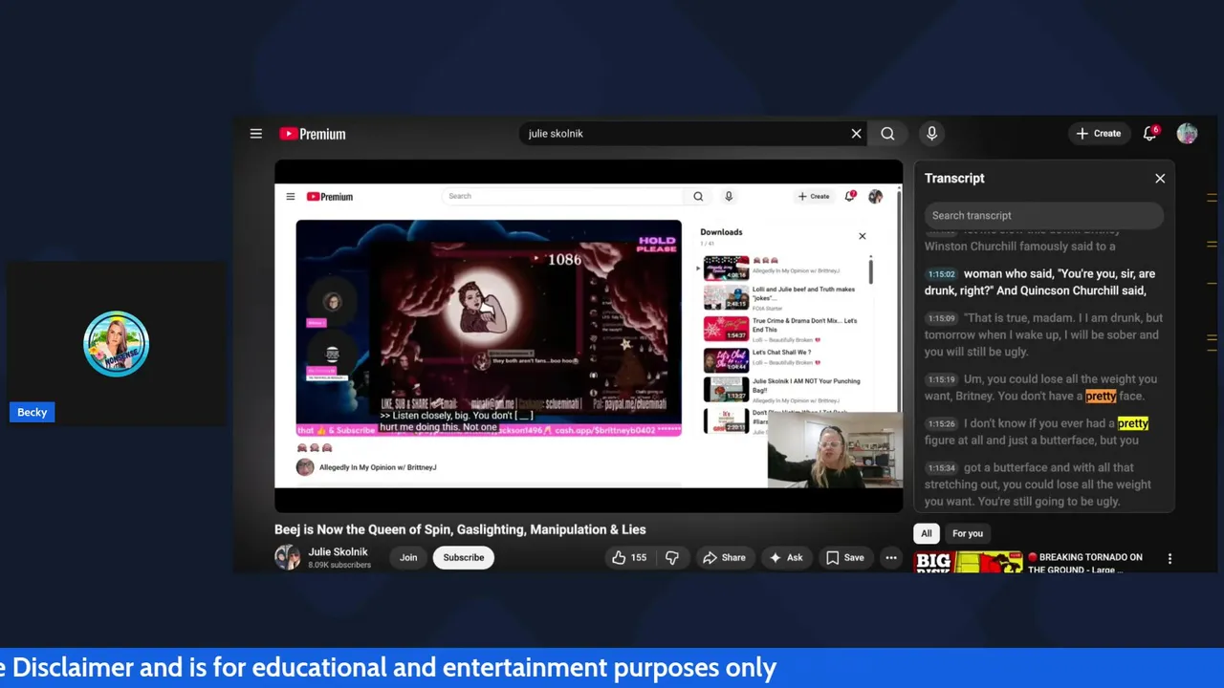Jump to transcript timestamp 1:15:09
The height and width of the screenshot is (688, 1224).
click(x=942, y=318)
